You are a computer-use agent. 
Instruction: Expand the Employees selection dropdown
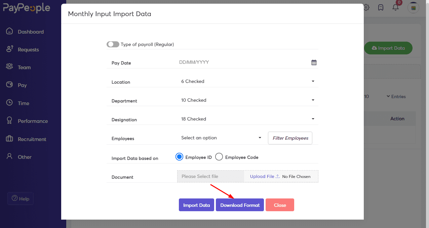tap(260, 138)
